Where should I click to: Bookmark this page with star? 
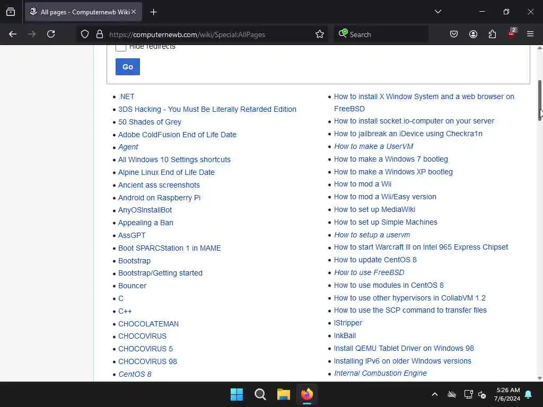(320, 34)
